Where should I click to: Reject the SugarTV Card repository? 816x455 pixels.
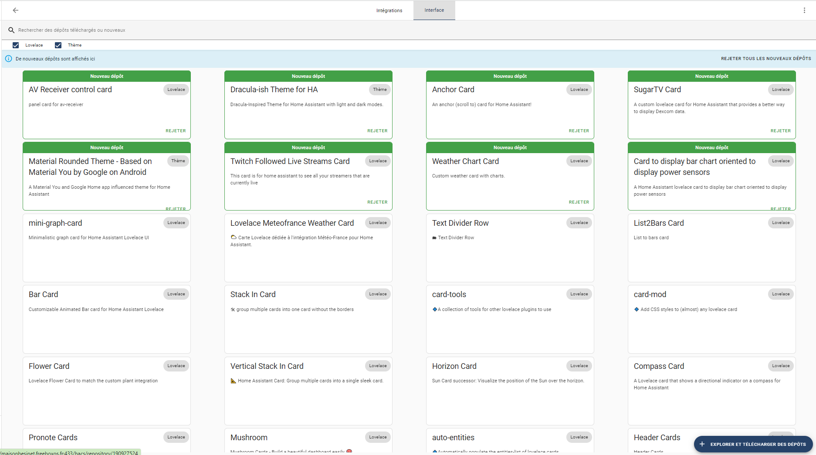point(781,130)
